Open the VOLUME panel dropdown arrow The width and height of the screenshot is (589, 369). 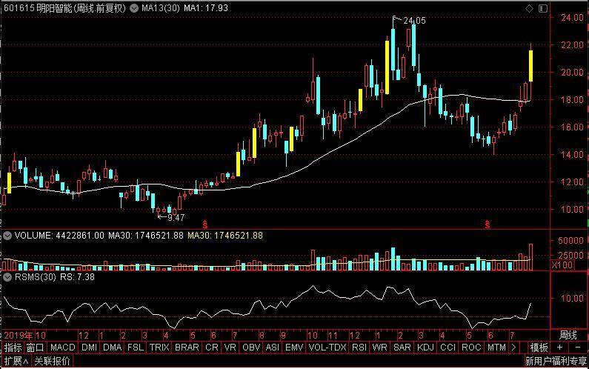tap(7, 236)
